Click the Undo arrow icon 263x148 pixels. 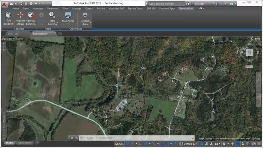tap(36, 4)
